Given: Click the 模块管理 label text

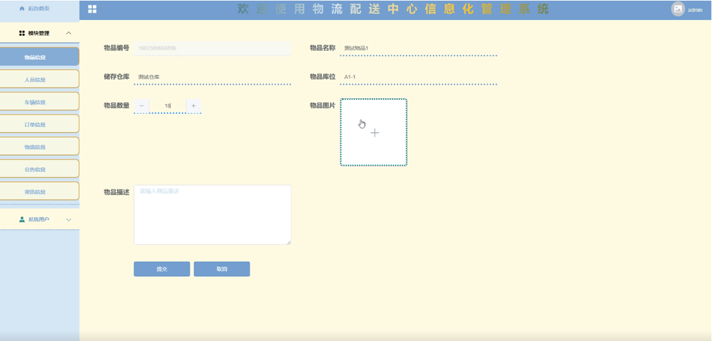Looking at the screenshot, I should click(x=38, y=33).
